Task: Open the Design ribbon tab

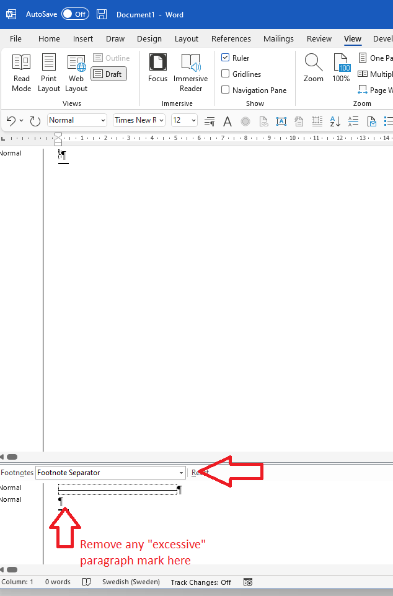Action: (149, 39)
